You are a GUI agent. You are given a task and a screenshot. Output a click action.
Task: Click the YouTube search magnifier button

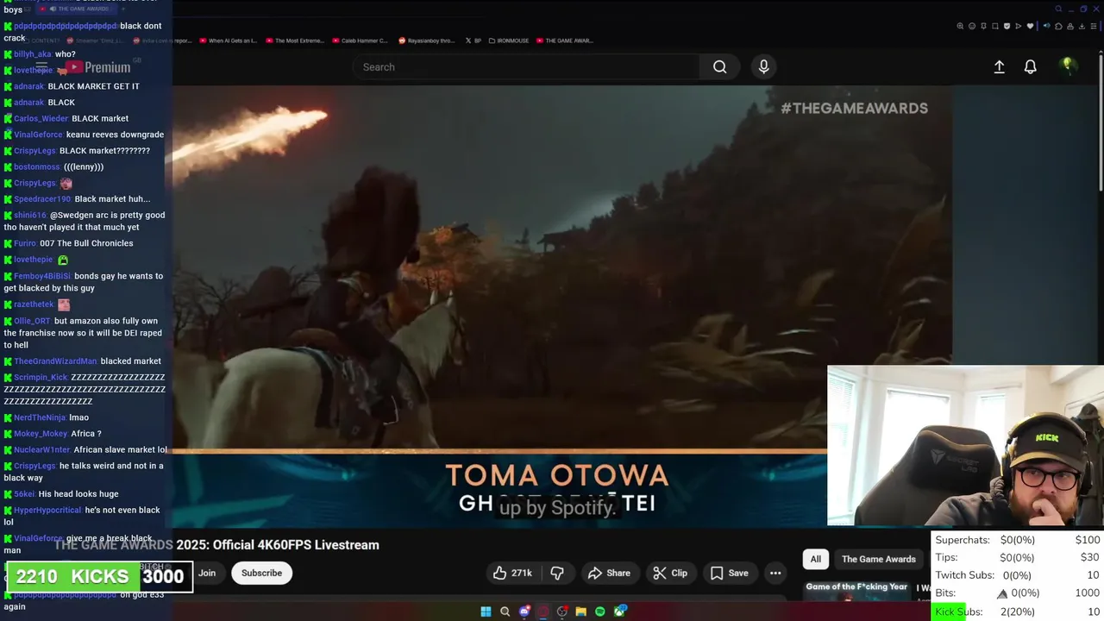719,66
